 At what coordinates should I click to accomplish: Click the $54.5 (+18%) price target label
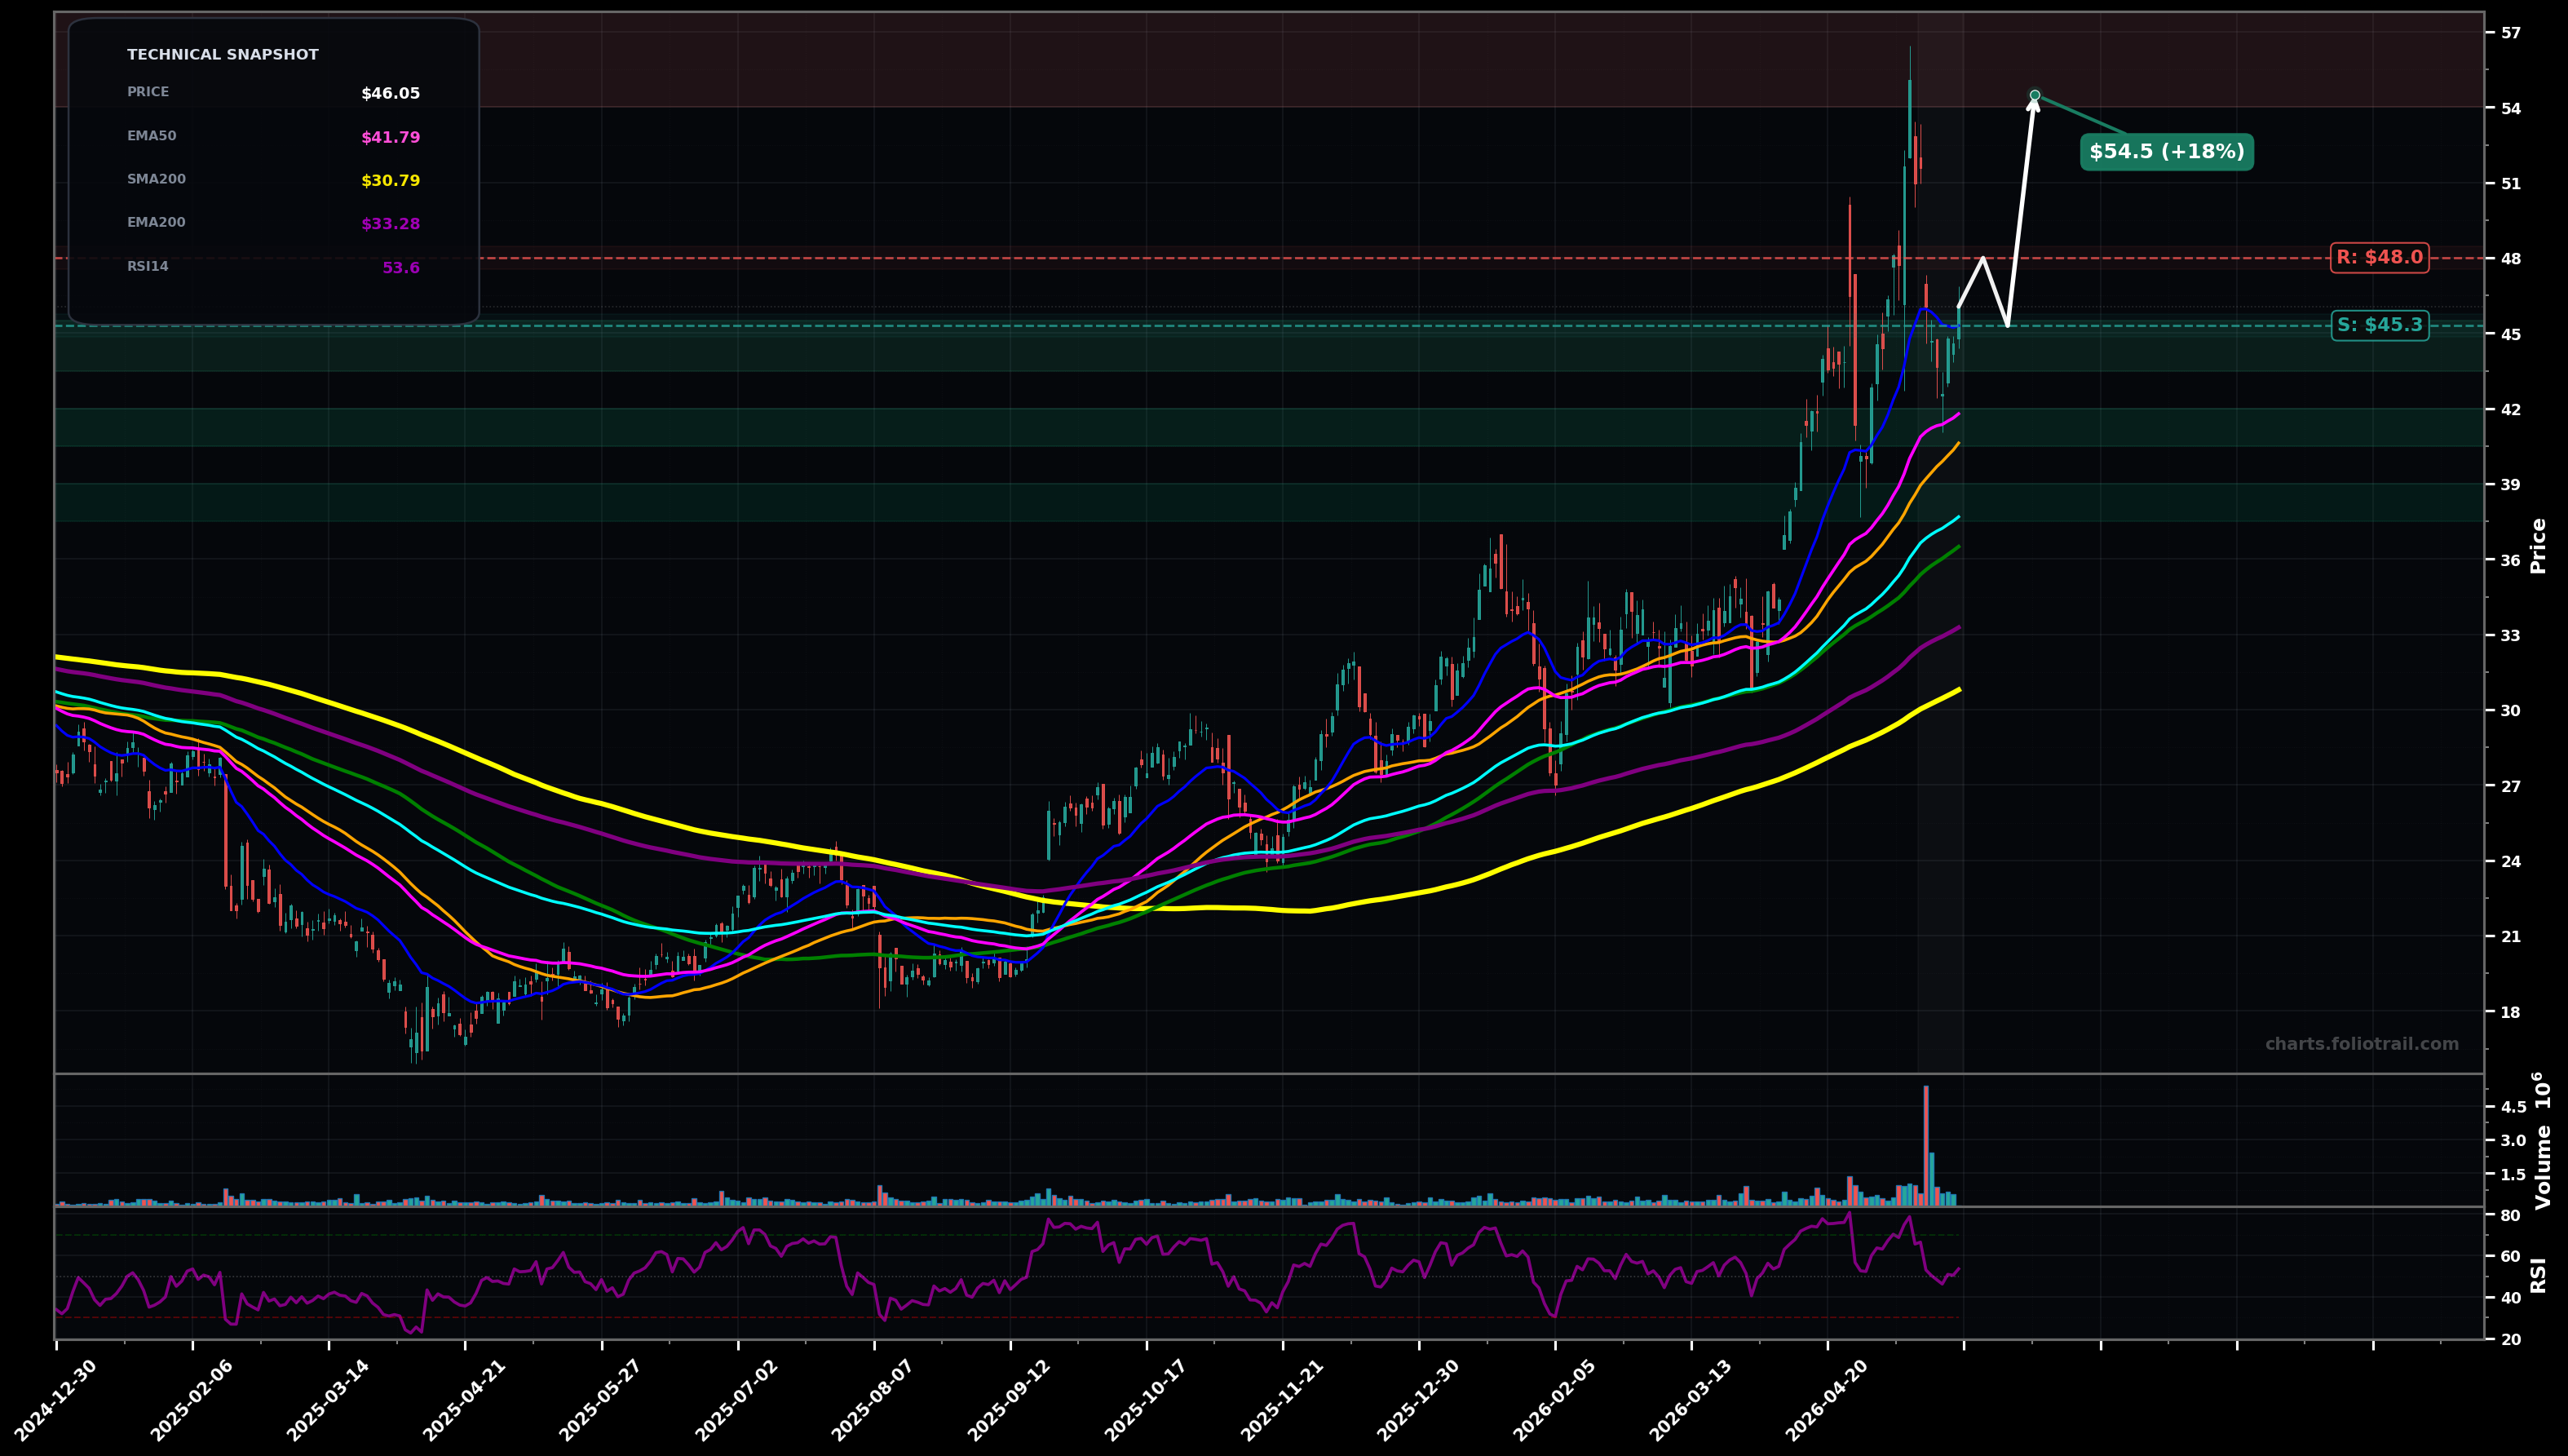coord(2166,152)
